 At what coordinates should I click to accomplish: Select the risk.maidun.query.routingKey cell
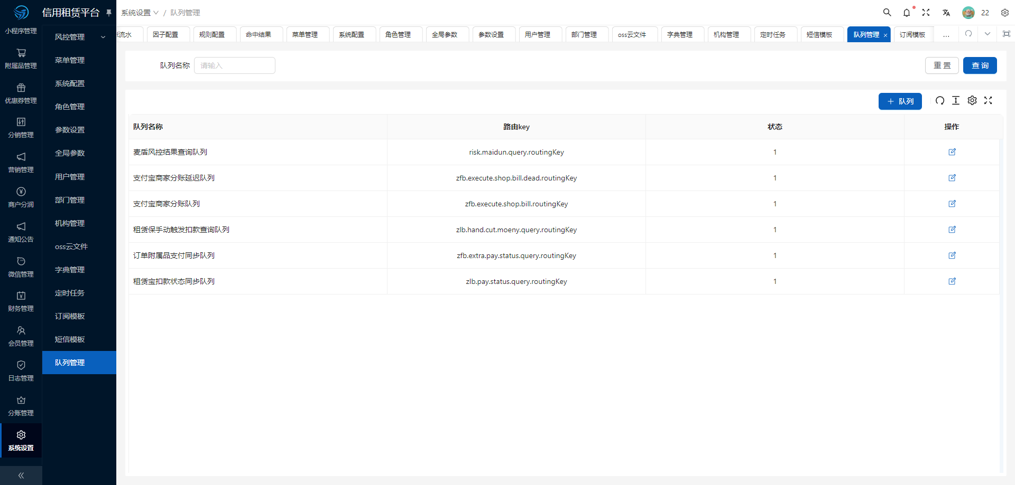click(516, 152)
